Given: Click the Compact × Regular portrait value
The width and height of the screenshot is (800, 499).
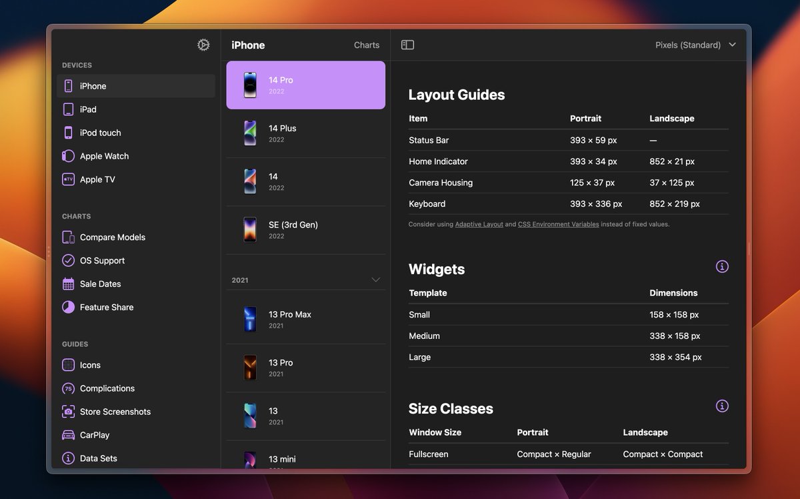Looking at the screenshot, I should (x=554, y=454).
